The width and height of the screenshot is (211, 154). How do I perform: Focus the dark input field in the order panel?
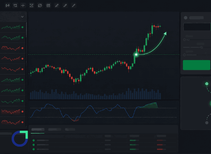(x=197, y=27)
